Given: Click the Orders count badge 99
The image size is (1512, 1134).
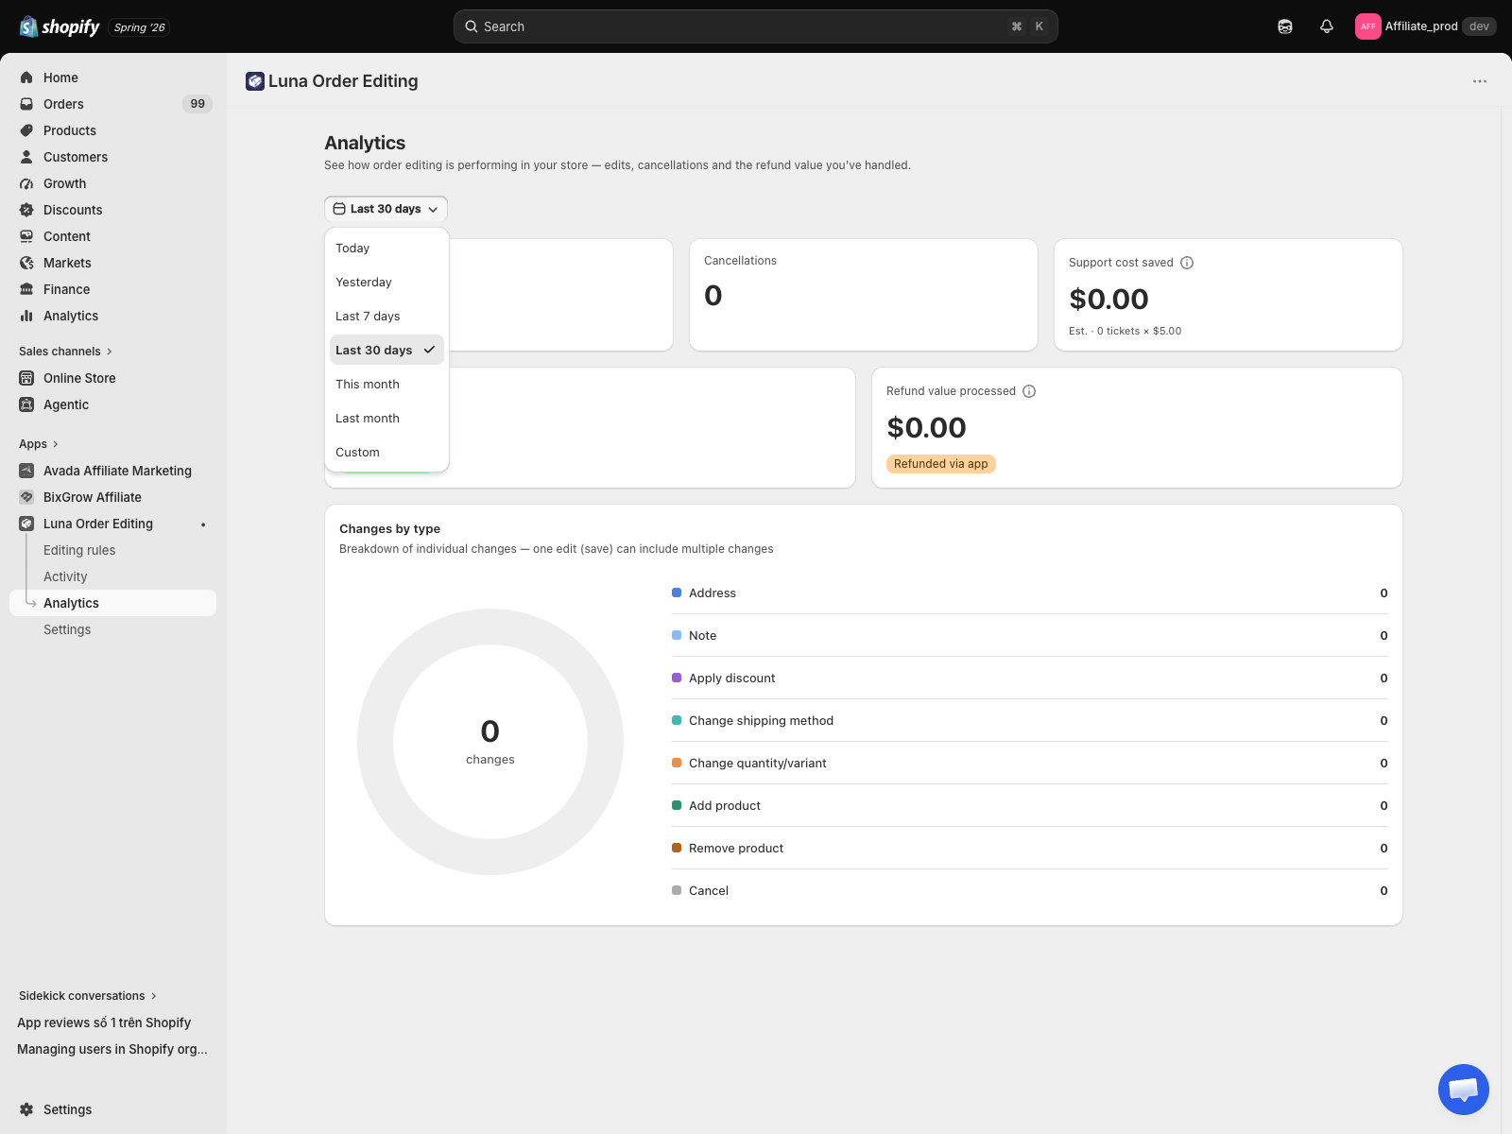Looking at the screenshot, I should (x=198, y=104).
